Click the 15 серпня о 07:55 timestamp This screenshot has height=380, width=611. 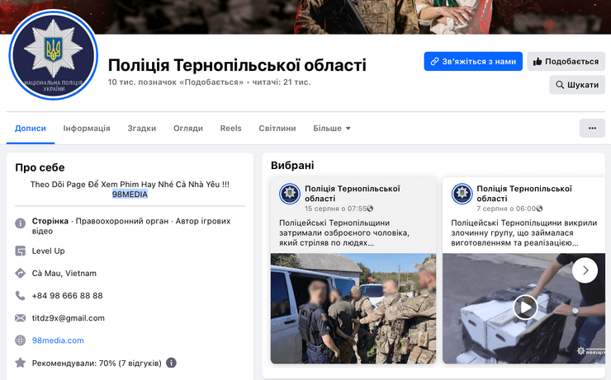tap(335, 209)
